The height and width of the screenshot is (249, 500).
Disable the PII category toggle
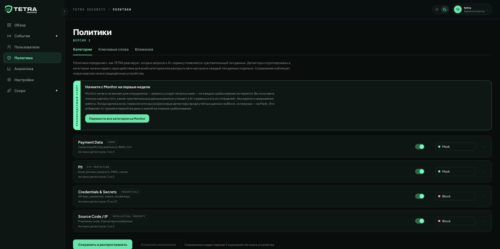420,172
